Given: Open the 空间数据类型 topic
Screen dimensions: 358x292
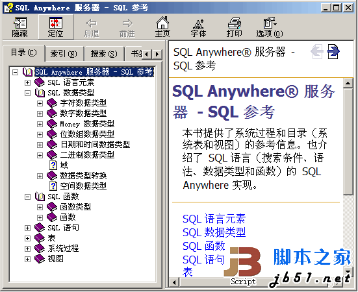Looking at the screenshot, I should [x=83, y=186].
